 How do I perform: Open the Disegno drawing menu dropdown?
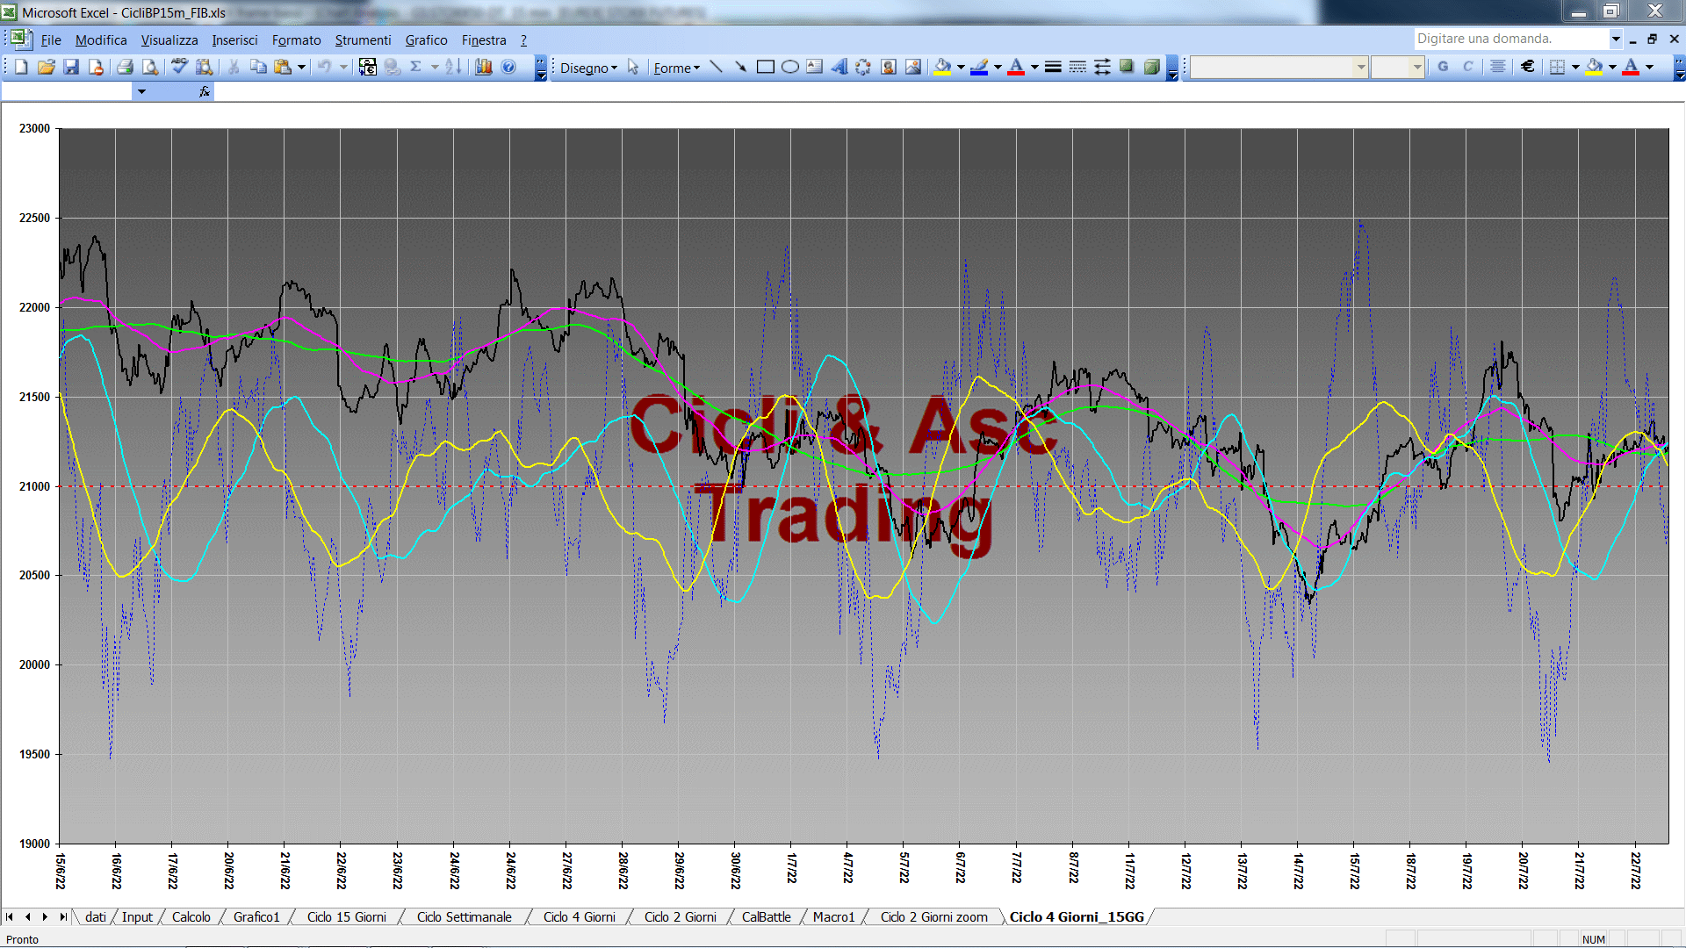tap(588, 68)
